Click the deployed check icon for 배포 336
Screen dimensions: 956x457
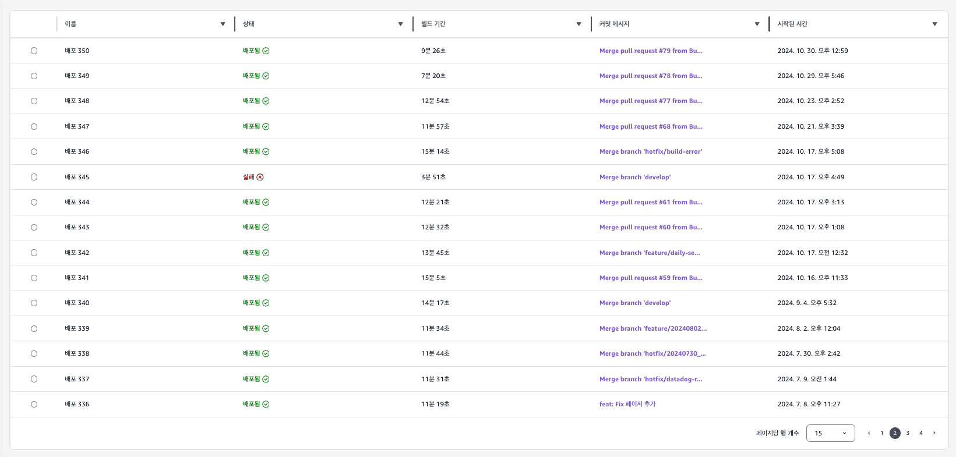pyautogui.click(x=266, y=404)
